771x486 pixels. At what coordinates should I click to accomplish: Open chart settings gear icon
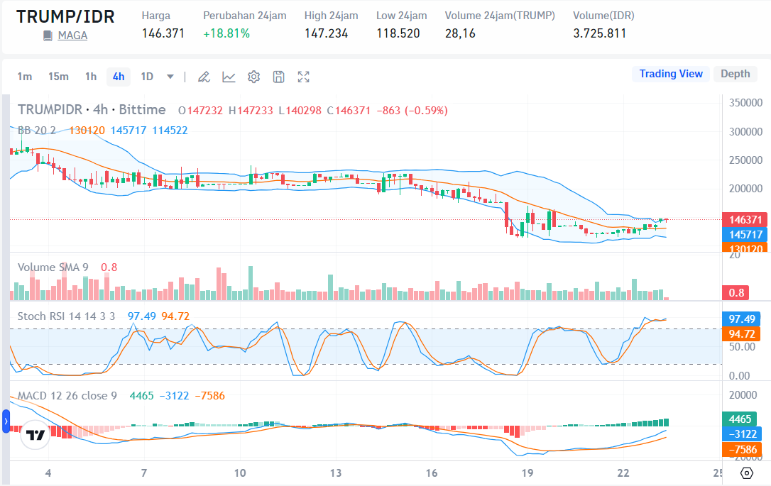(253, 77)
